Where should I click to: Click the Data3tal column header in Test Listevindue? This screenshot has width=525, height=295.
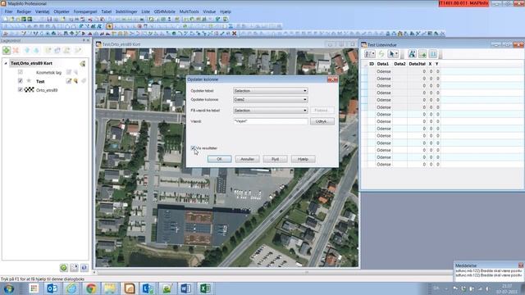tap(418, 64)
